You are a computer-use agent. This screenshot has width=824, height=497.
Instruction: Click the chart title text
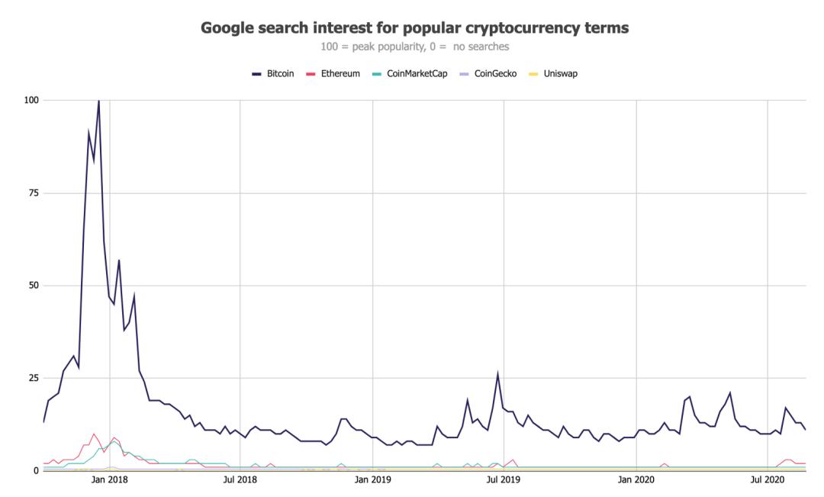(x=414, y=27)
